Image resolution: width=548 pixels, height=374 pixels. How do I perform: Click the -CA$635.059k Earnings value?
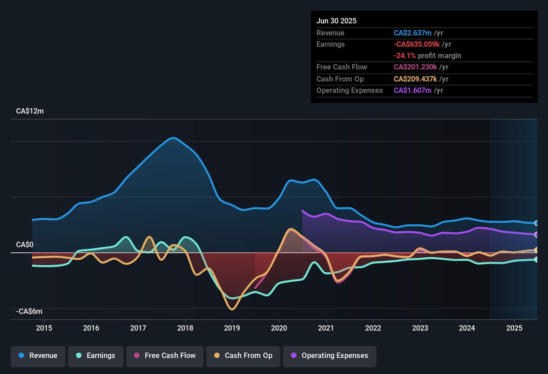pyautogui.click(x=417, y=44)
